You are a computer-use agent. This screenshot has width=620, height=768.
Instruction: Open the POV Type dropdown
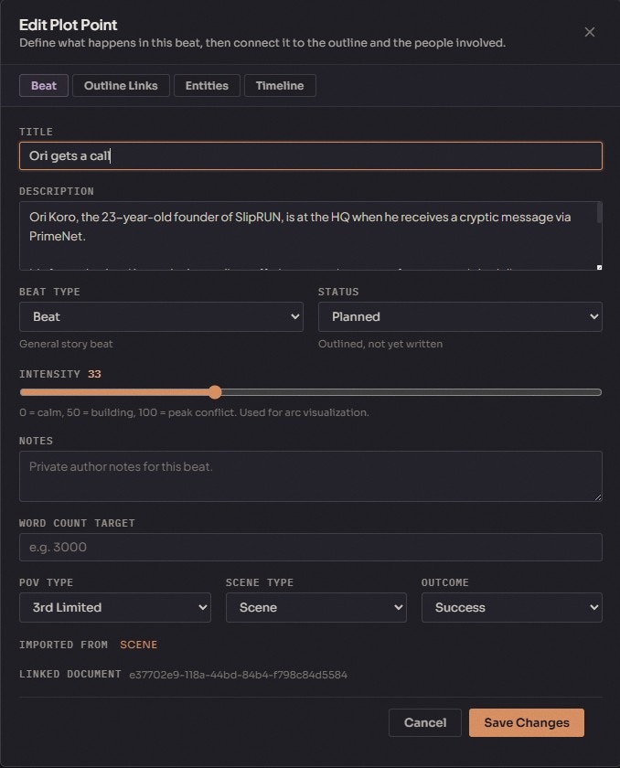115,607
